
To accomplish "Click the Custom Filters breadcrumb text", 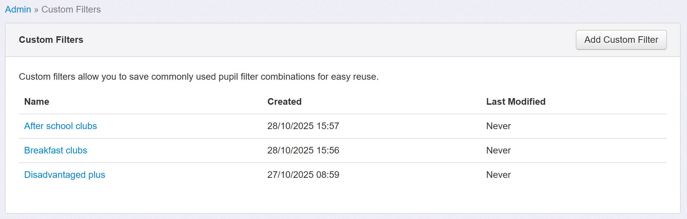I will click(71, 10).
